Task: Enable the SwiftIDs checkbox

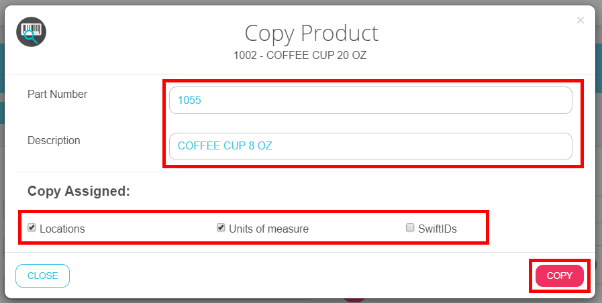Action: [410, 228]
